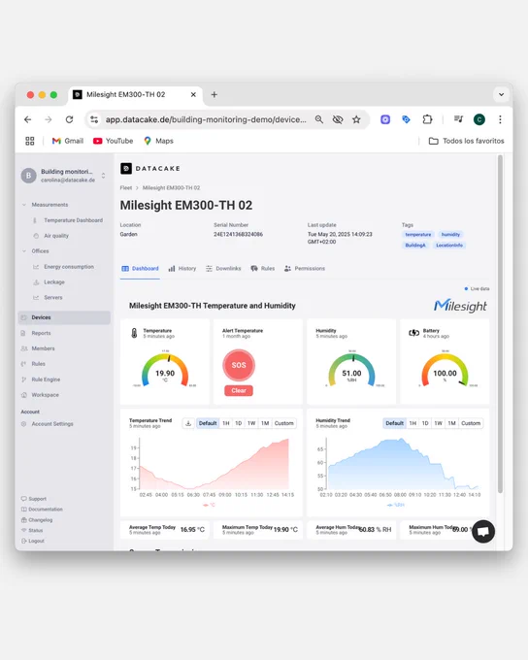Viewport: 528px width, 660px height.
Task: Open Maps bookmark
Action: 158,141
